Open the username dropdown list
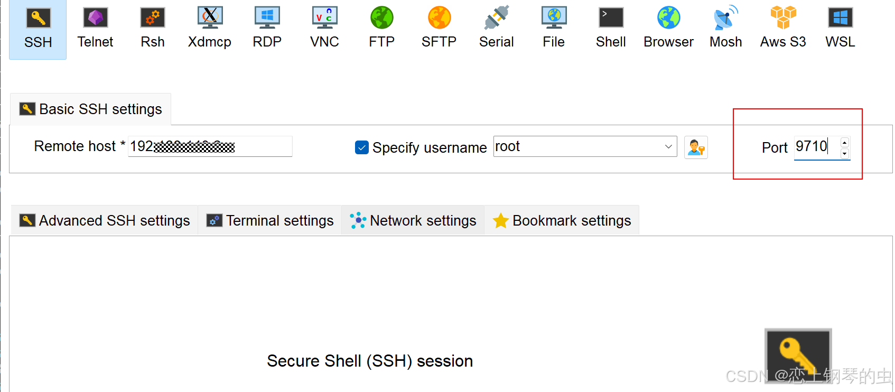 (668, 146)
